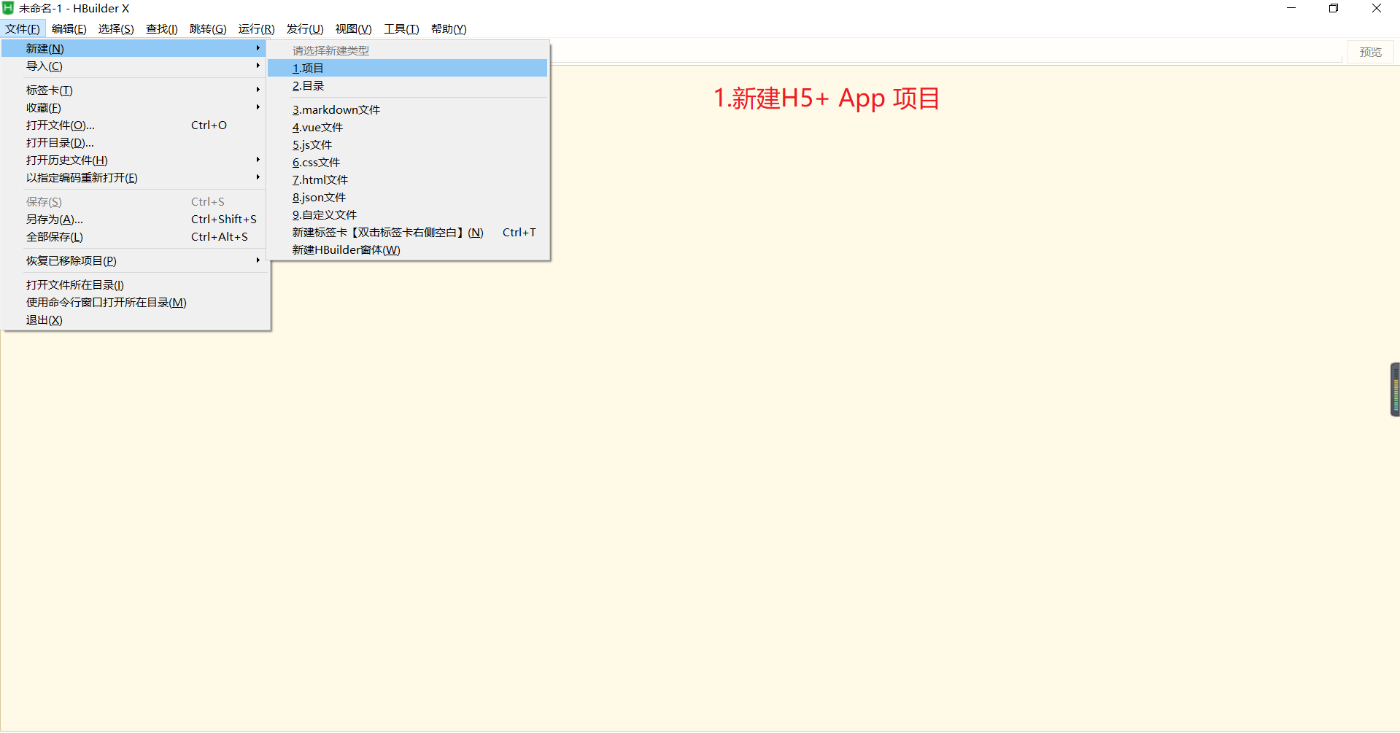Open the 工具(I) menu
This screenshot has height=733, width=1400.
[401, 29]
